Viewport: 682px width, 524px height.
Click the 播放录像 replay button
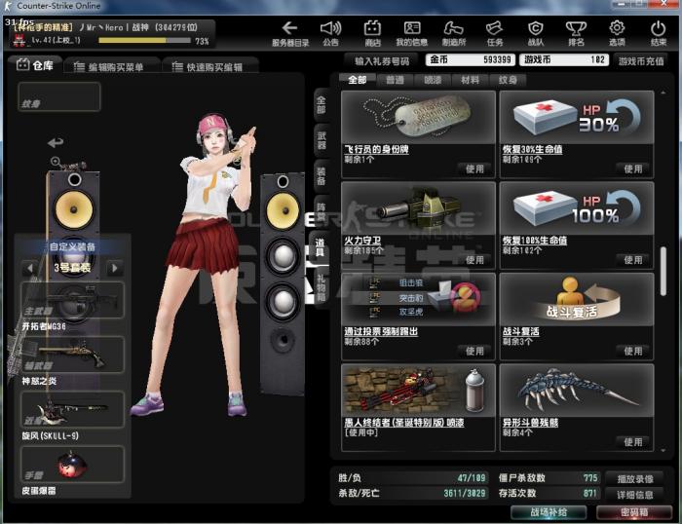tap(635, 479)
